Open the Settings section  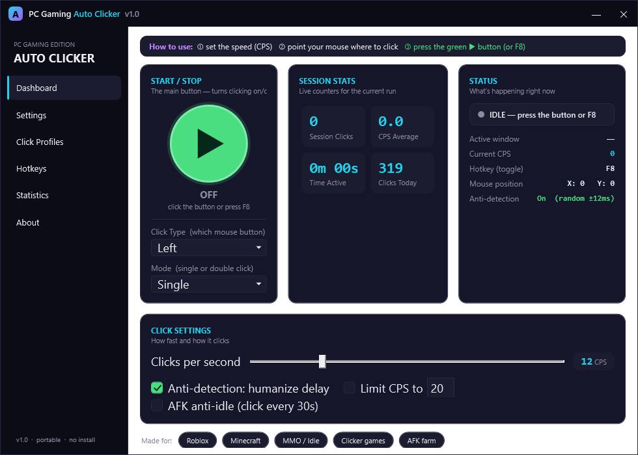pos(64,116)
